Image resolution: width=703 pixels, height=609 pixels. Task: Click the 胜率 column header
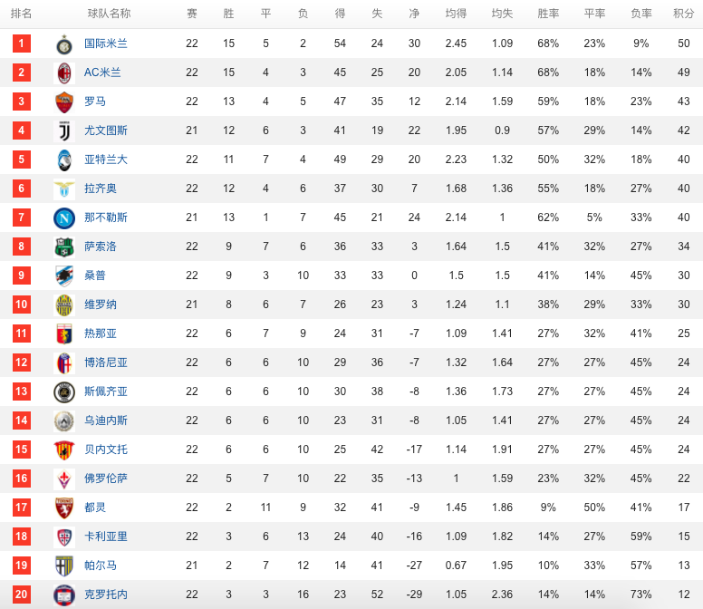(548, 14)
